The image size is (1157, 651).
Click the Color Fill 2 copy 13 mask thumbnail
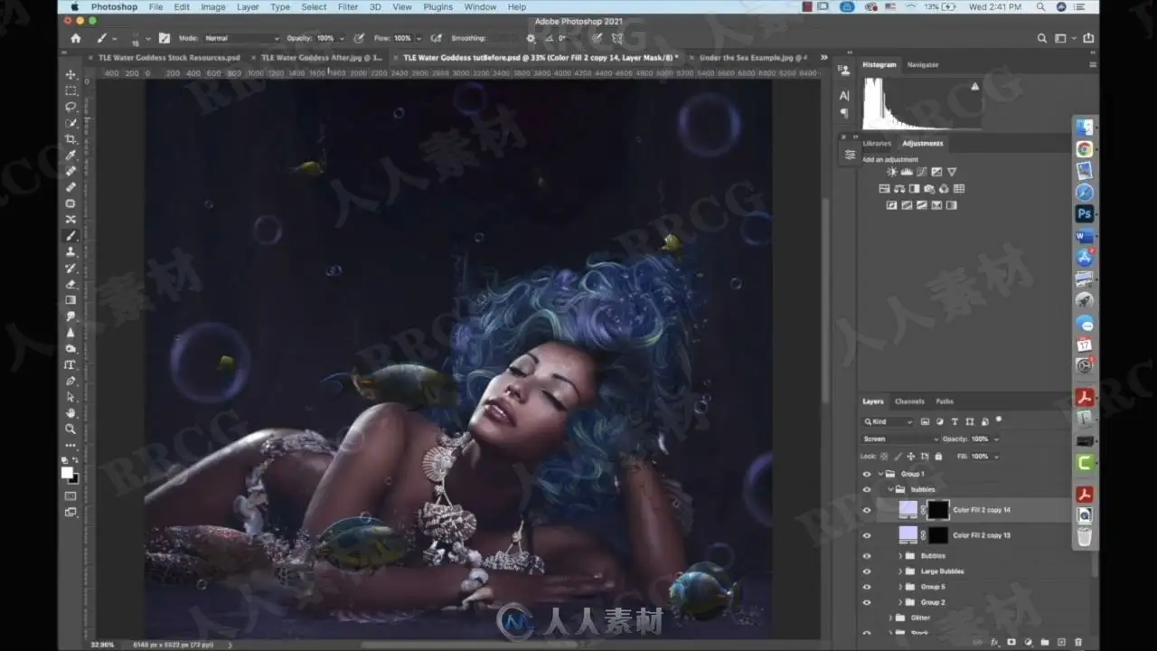[937, 535]
